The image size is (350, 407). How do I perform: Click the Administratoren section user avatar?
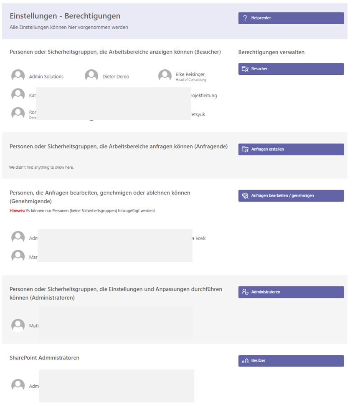point(18,325)
